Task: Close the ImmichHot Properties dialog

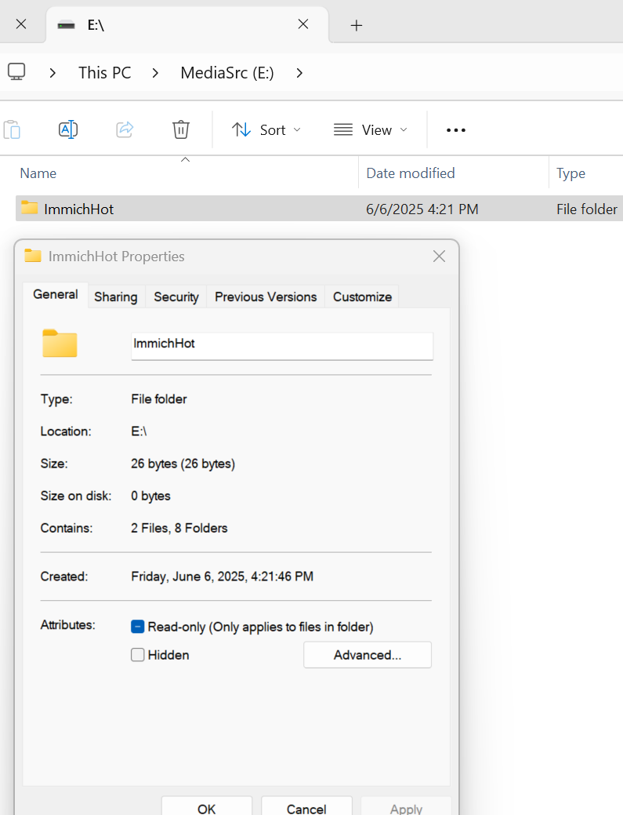Action: point(439,257)
